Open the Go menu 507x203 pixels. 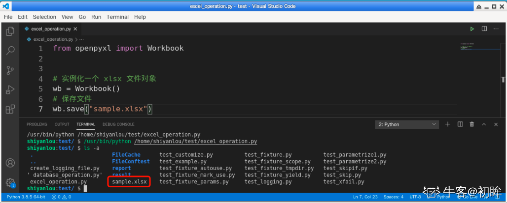pos(82,17)
